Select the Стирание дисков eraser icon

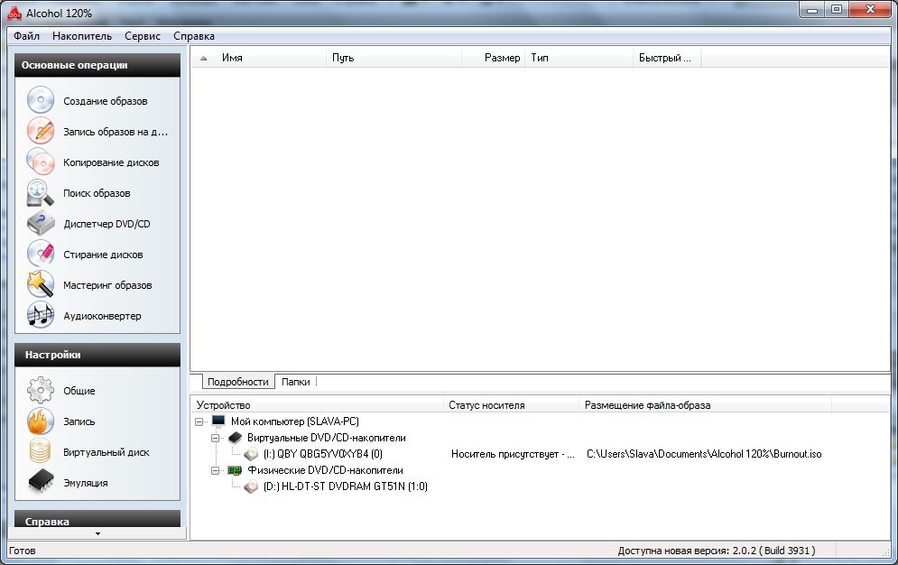pos(41,255)
